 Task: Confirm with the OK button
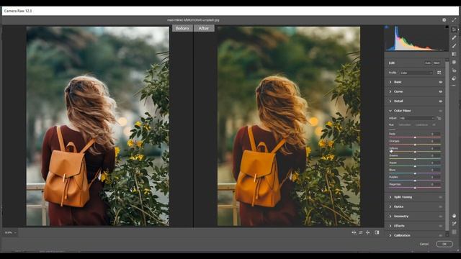pyautogui.click(x=444, y=244)
